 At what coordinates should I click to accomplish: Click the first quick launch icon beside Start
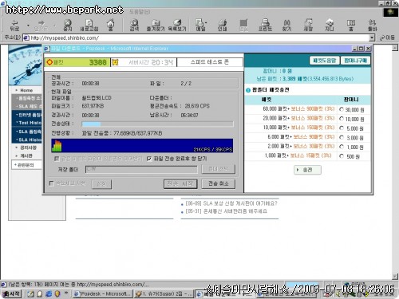30,294
